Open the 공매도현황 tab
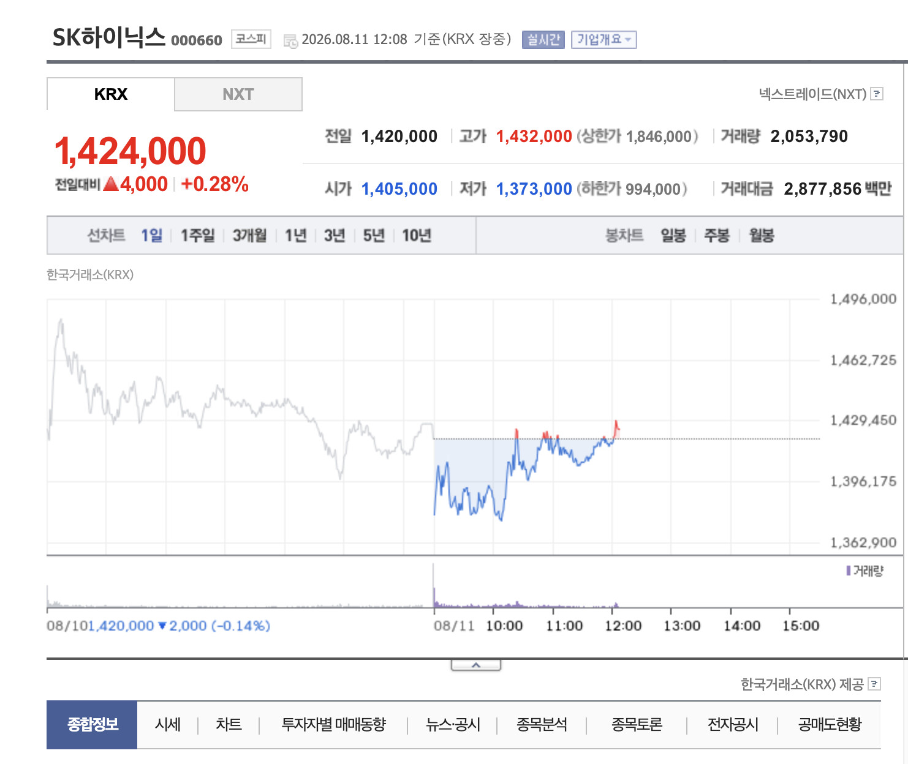This screenshot has height=764, width=908. (830, 725)
